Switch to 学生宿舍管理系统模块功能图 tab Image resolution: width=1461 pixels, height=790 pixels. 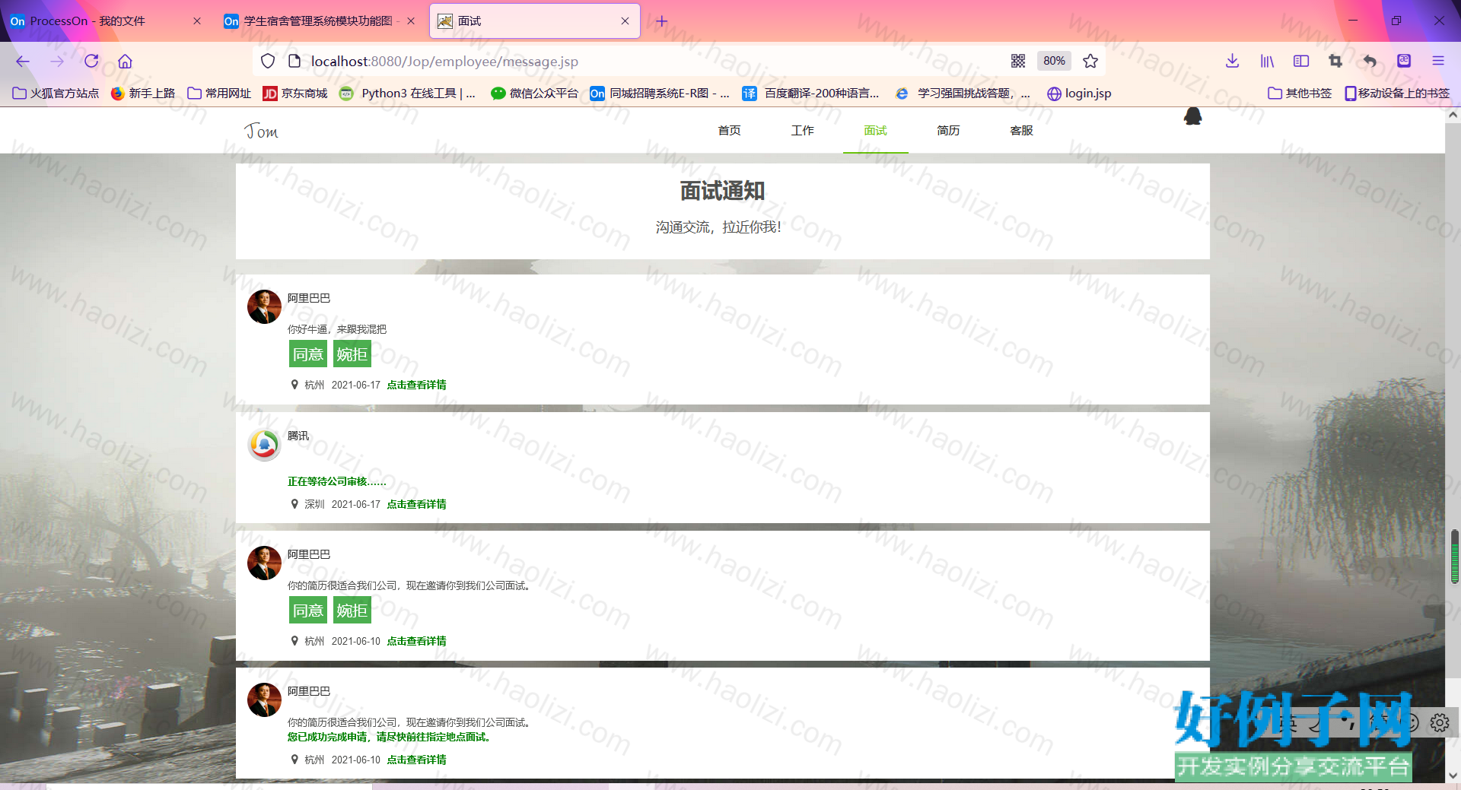(318, 21)
